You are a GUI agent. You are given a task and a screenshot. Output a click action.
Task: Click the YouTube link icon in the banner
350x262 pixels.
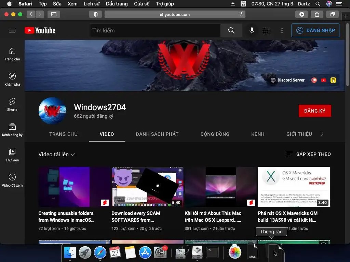point(324,80)
